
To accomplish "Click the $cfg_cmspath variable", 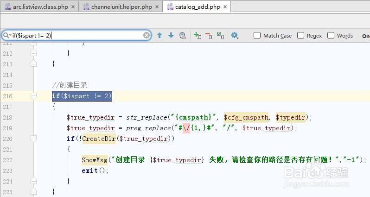I will click(246, 117).
